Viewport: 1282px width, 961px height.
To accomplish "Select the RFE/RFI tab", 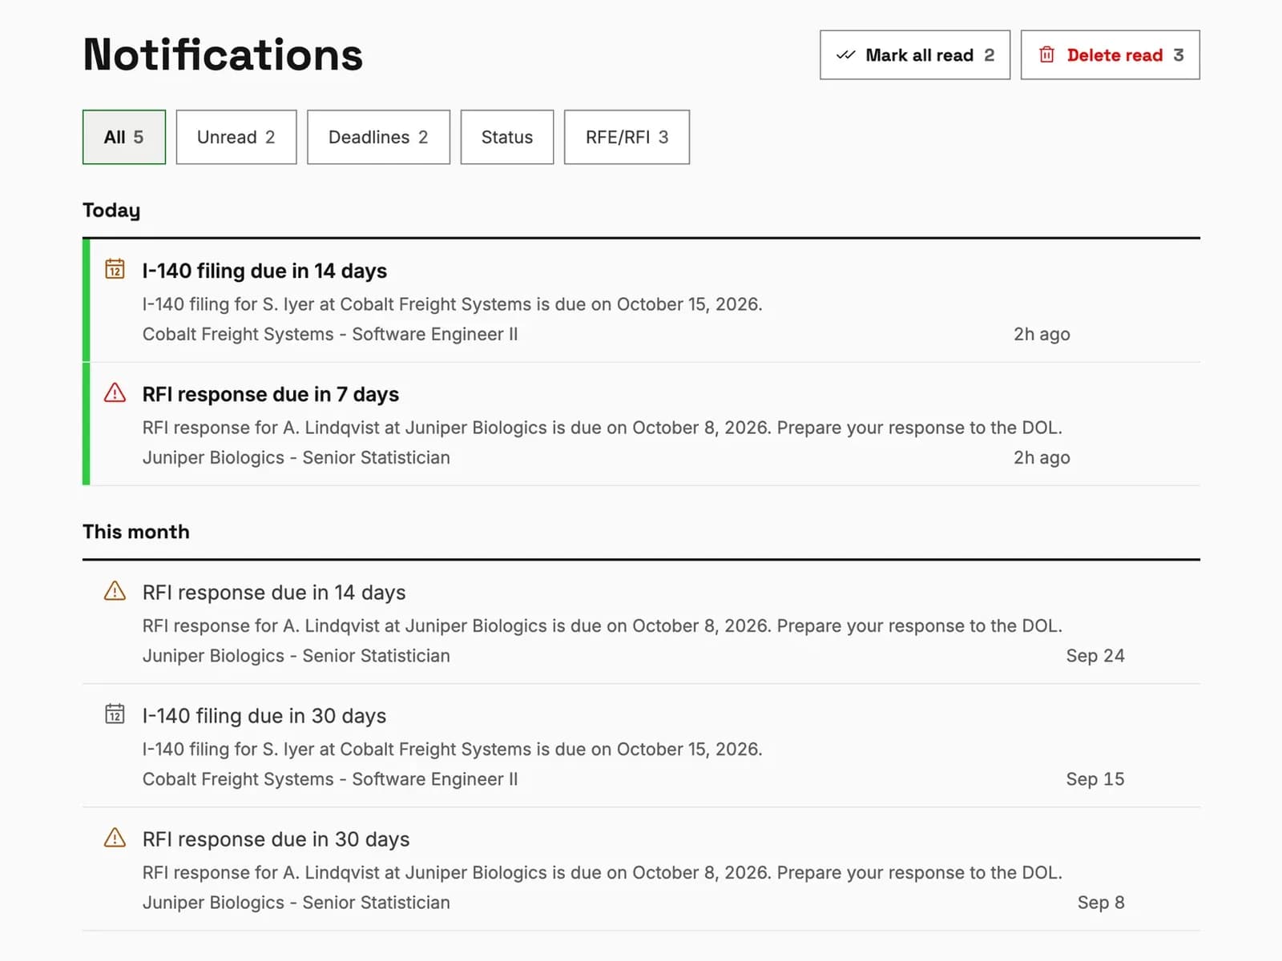I will [627, 137].
